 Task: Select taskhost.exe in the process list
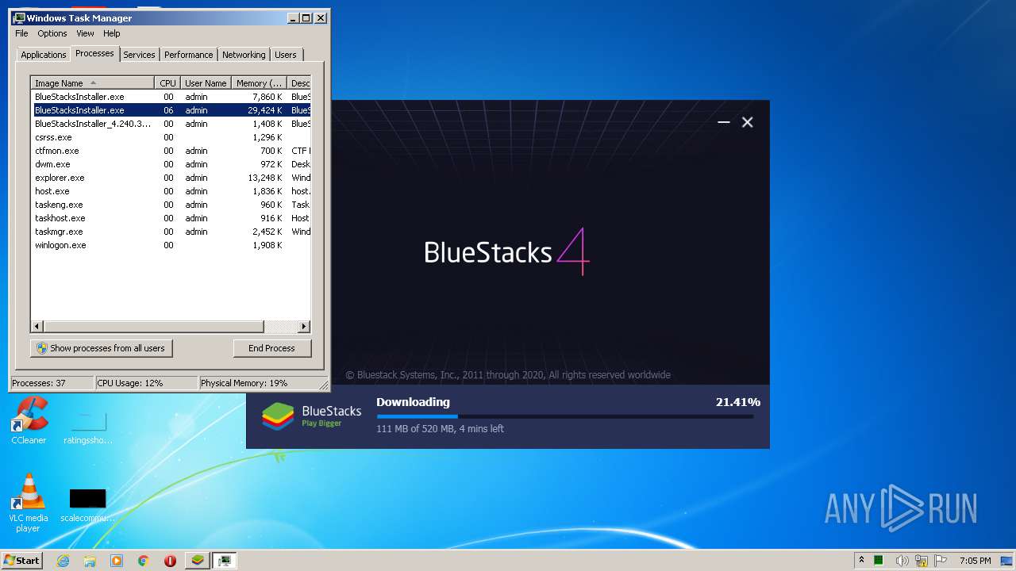171,218
